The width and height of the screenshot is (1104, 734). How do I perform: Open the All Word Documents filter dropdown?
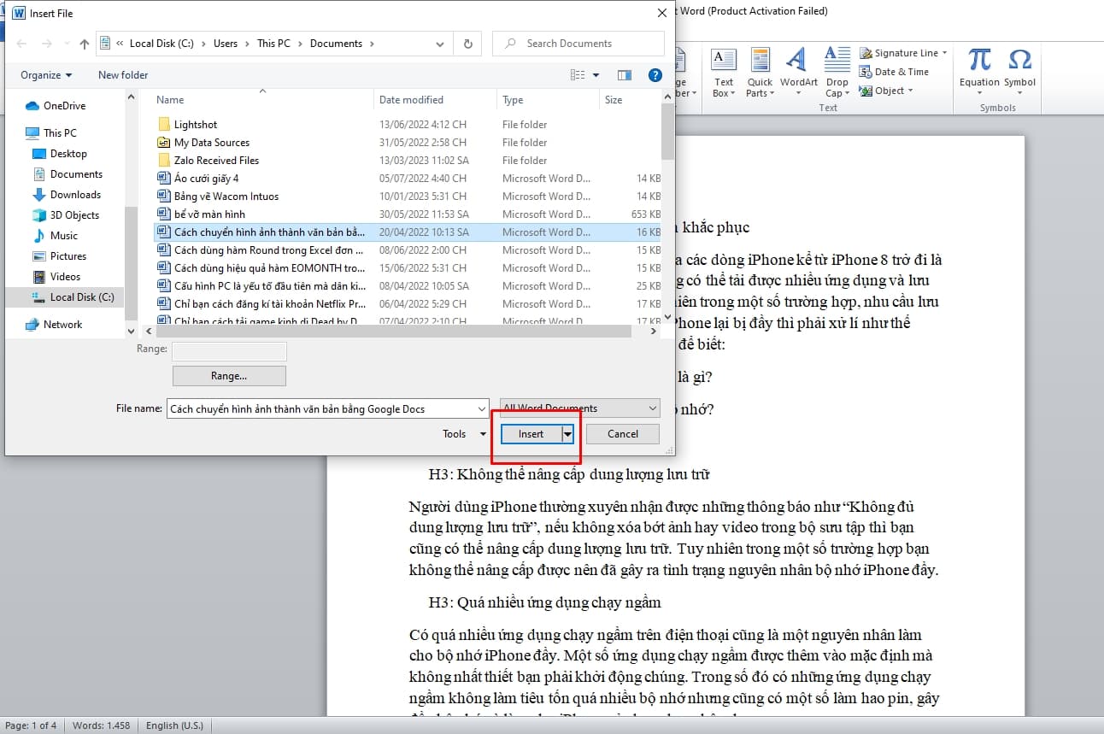(x=580, y=408)
